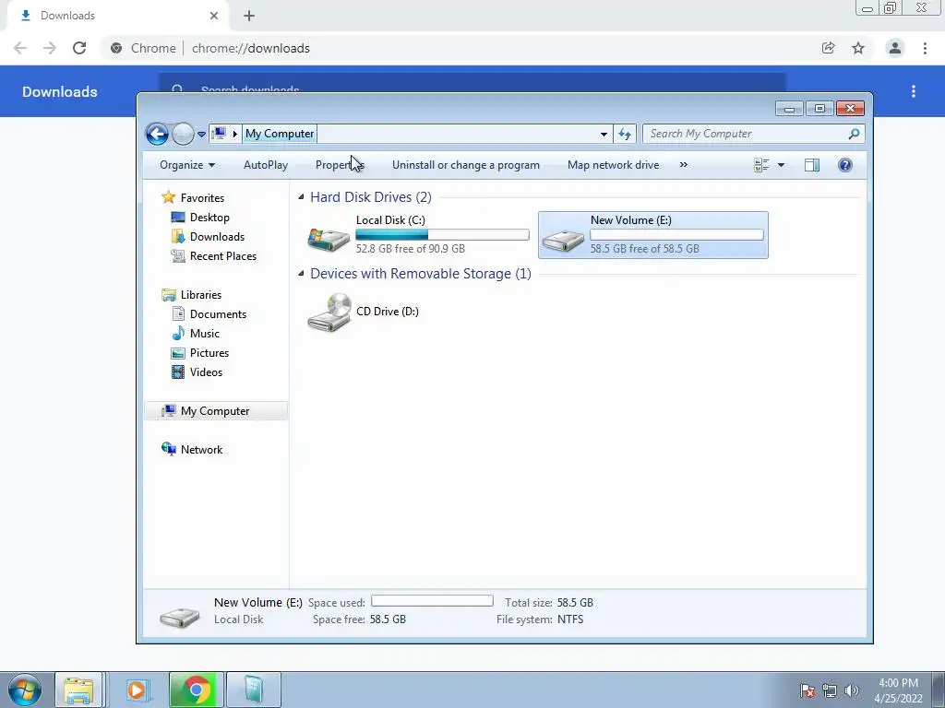The image size is (945, 708).
Task: Select the New Volume (E:) drive icon
Action: 563,241
